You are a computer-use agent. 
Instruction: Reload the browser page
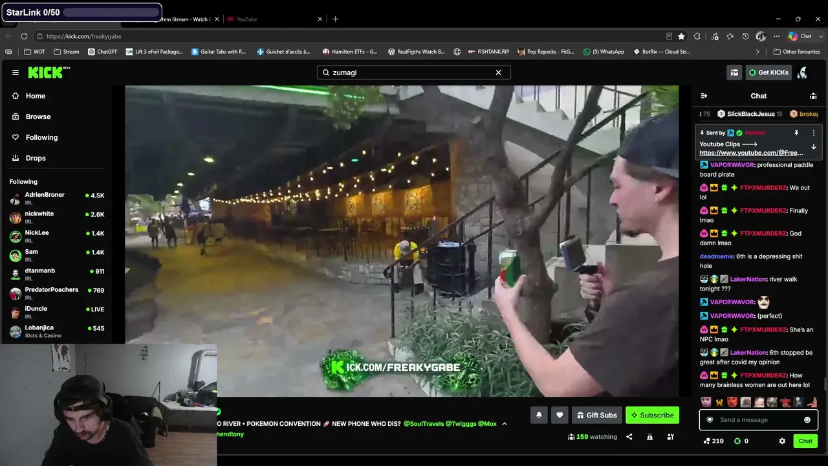coord(24,36)
